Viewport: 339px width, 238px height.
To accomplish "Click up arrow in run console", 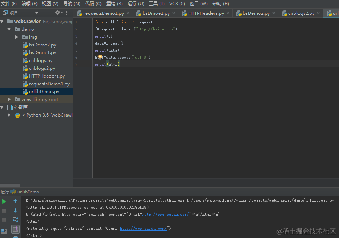I will pos(15,201).
